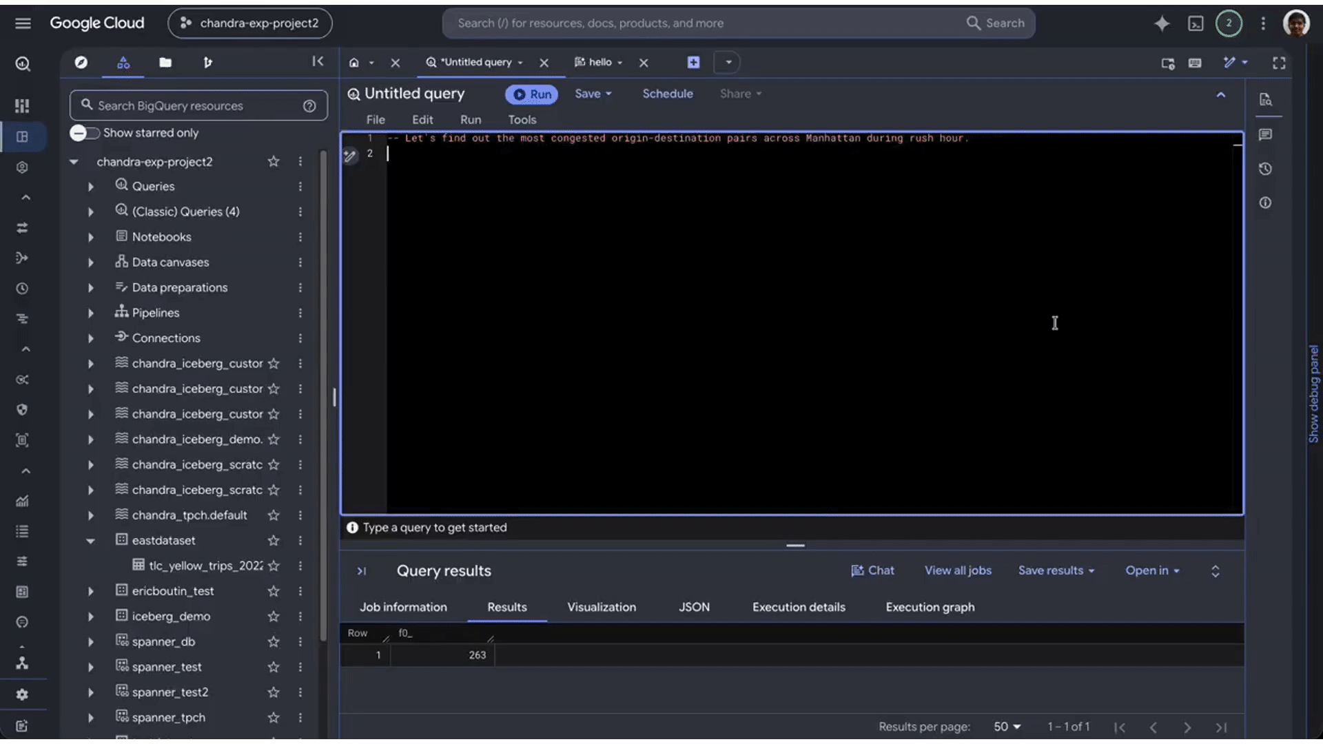Image resolution: width=1323 pixels, height=744 pixels.
Task: Open the query history clock icon in the right sidebar
Action: 1265,169
